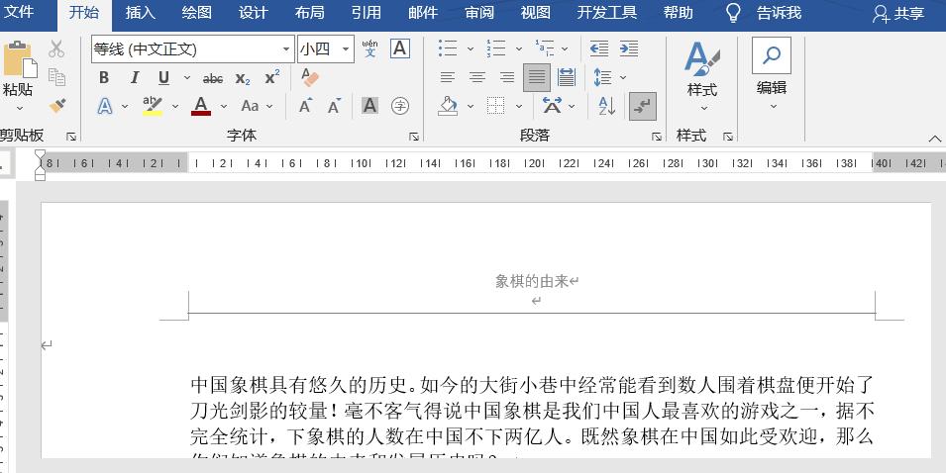
Task: Click distributed alignment icon
Action: pos(567,77)
